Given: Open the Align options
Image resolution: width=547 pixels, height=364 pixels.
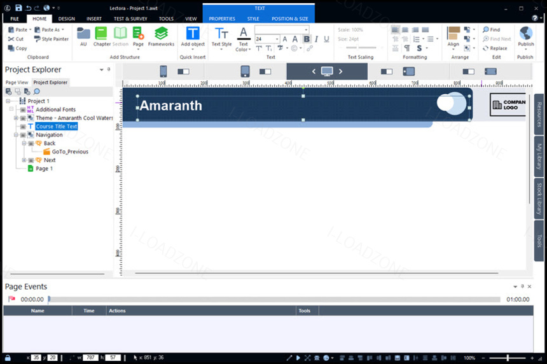Looking at the screenshot, I should click(453, 38).
